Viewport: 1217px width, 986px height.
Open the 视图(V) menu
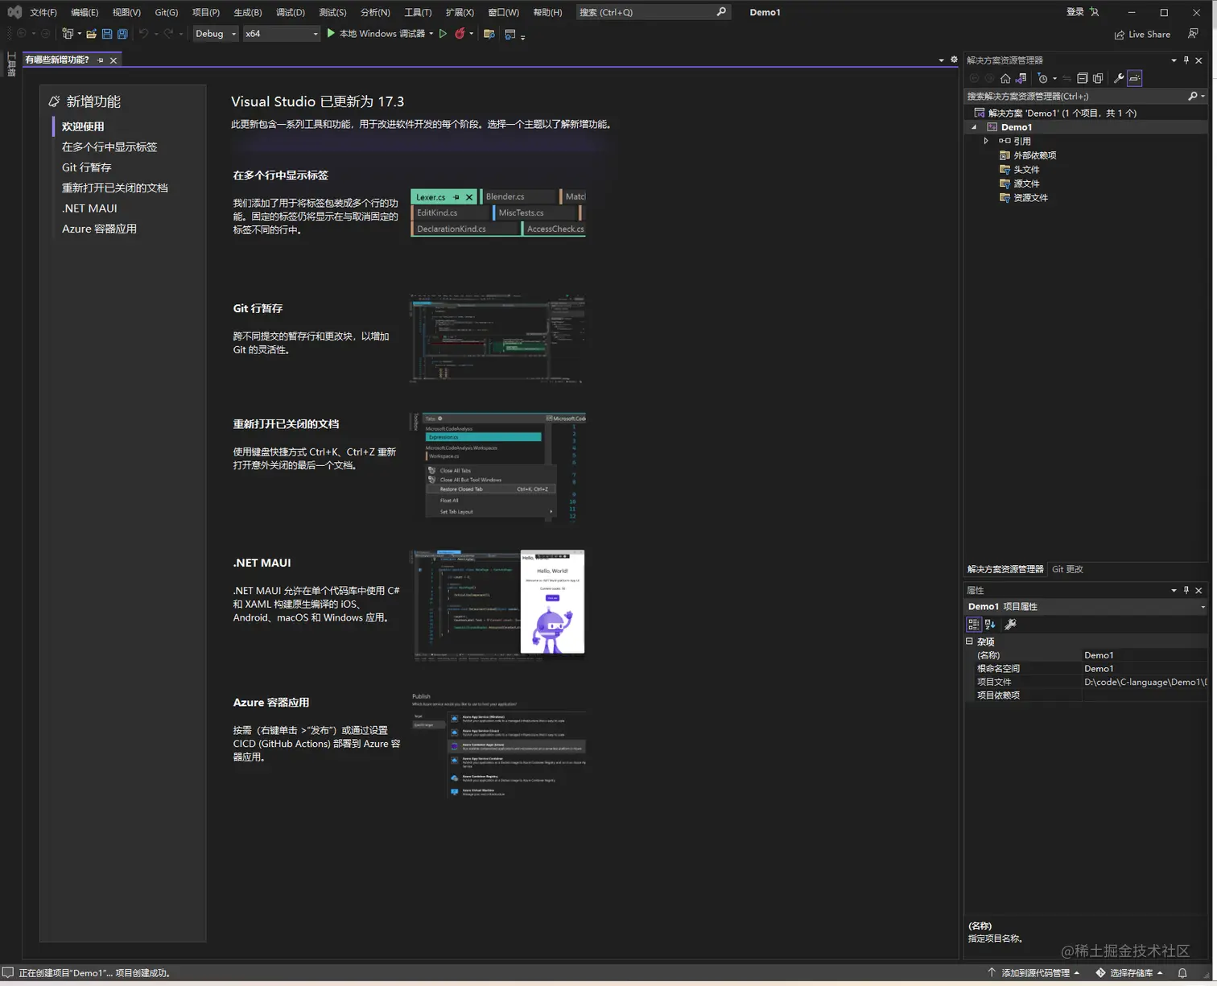click(126, 12)
